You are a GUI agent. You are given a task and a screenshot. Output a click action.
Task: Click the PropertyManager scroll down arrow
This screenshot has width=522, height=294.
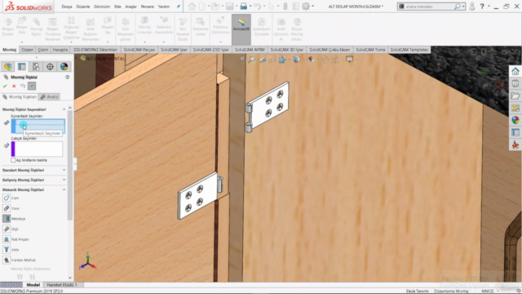[70, 278]
